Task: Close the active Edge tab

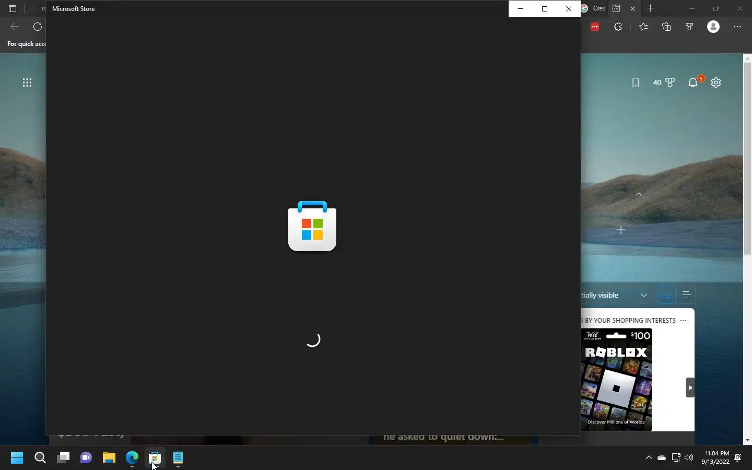Action: (x=633, y=8)
